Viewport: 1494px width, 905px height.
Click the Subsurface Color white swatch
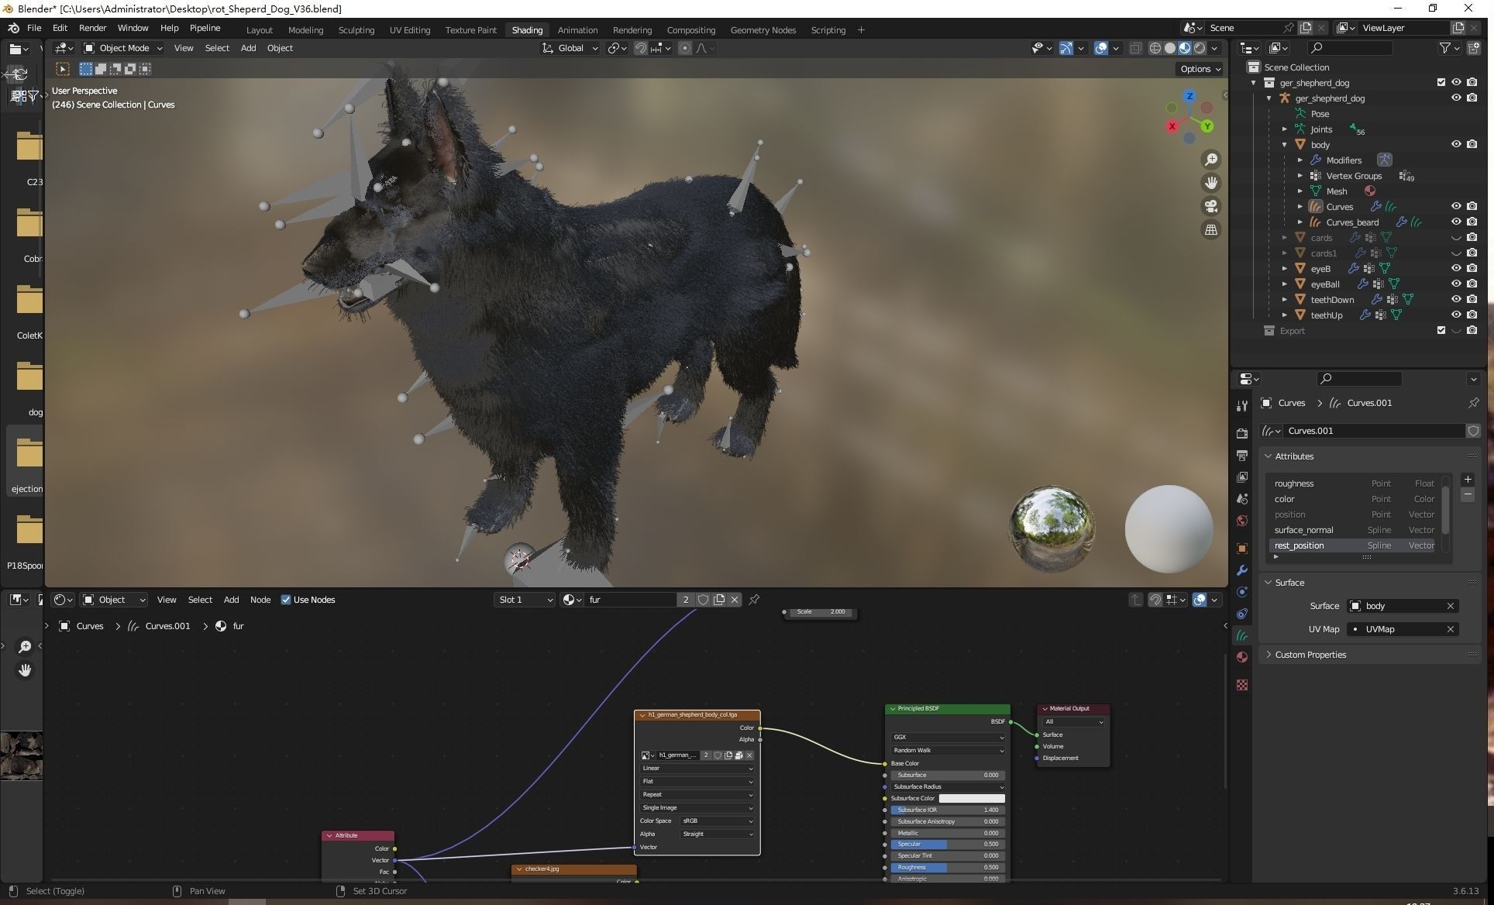pyautogui.click(x=972, y=798)
